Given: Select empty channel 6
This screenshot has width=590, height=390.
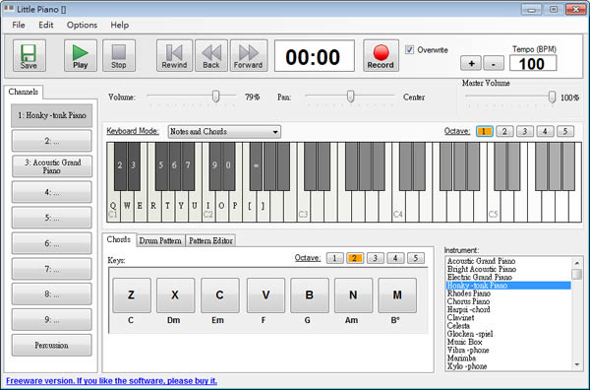Looking at the screenshot, I should [x=52, y=243].
